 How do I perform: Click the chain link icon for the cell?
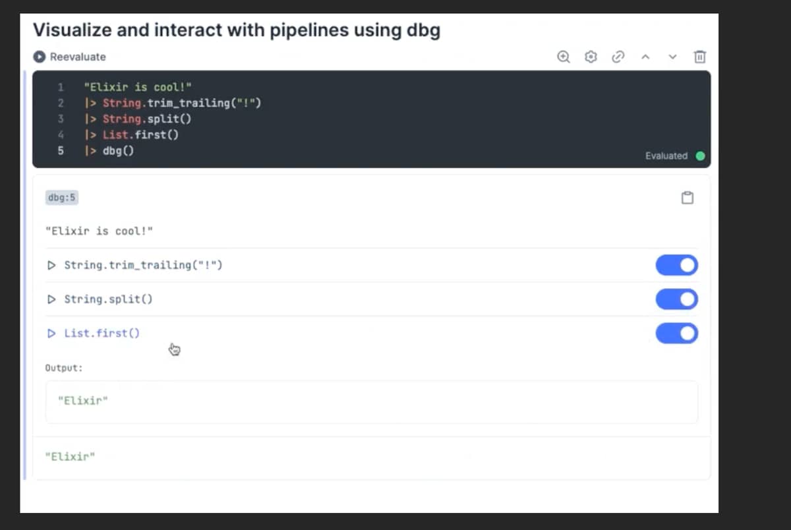click(x=618, y=57)
